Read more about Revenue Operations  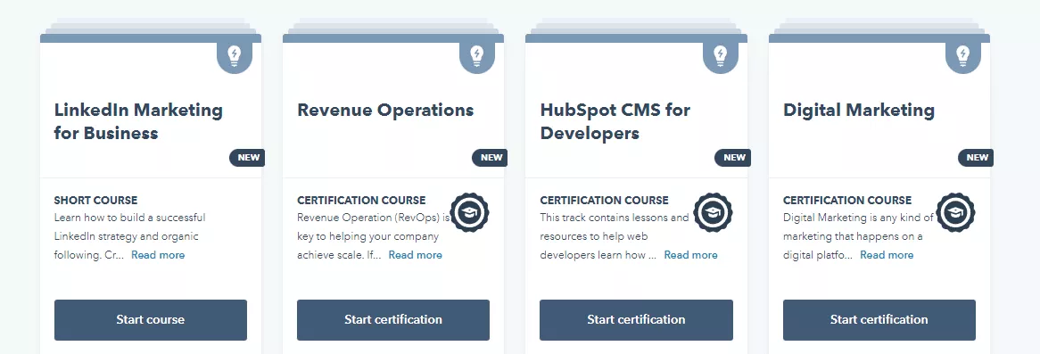(416, 255)
